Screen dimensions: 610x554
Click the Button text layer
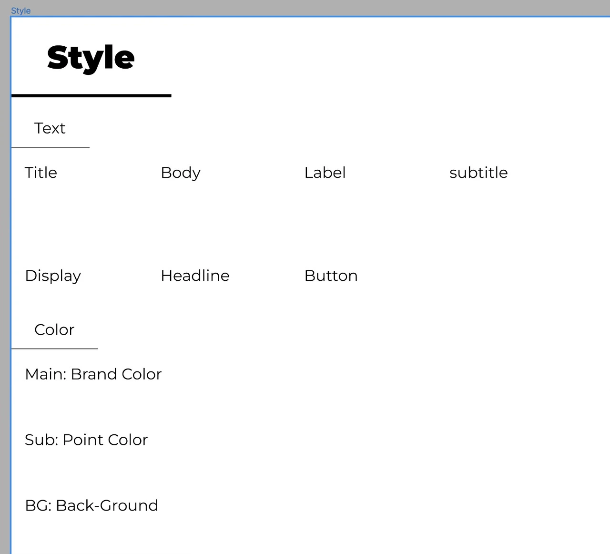pos(331,276)
